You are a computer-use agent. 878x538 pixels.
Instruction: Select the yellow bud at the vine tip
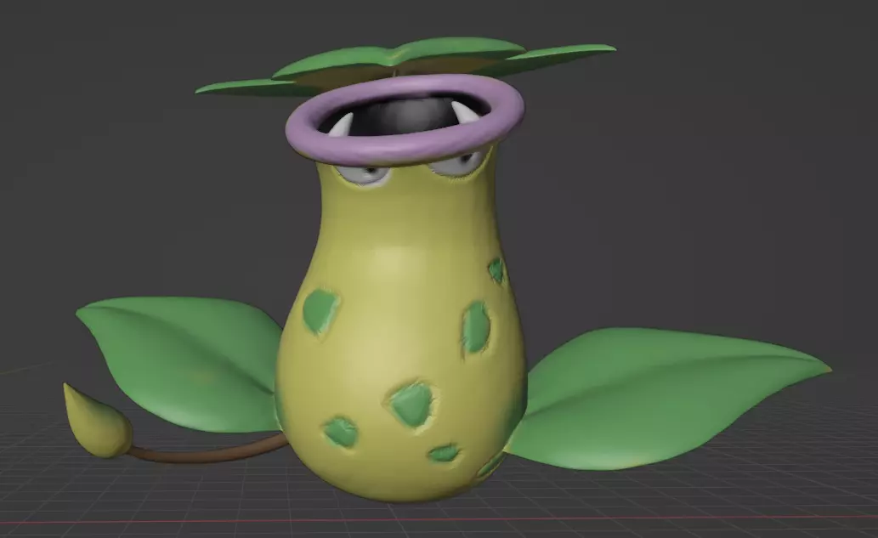pos(96,421)
